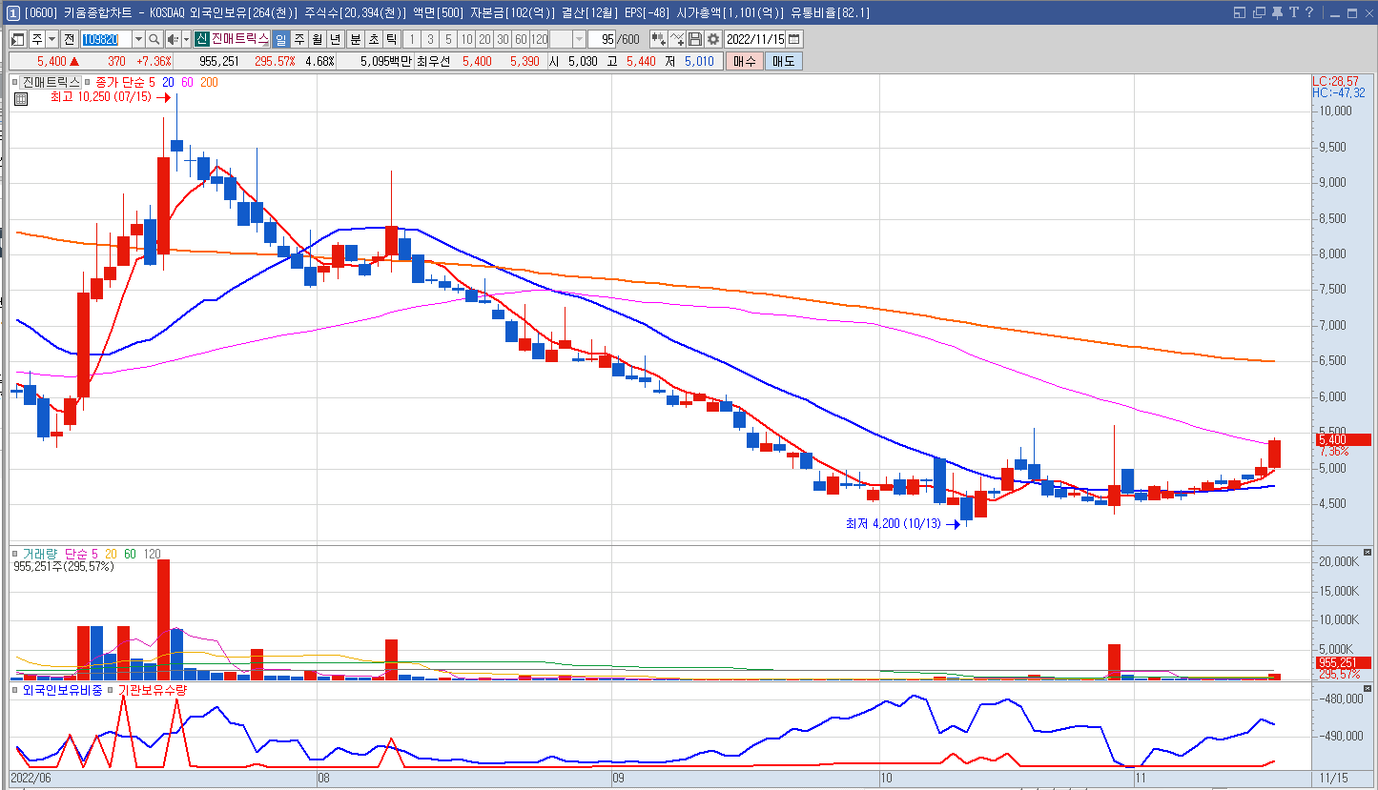Image resolution: width=1378 pixels, height=790 pixels.
Task: Select the 일 daily chart period
Action: tap(280, 39)
